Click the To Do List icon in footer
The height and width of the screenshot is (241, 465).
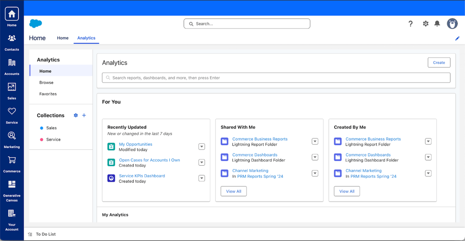click(x=30, y=234)
